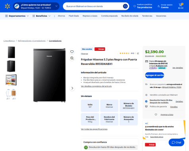Click Agregar a lista link

click(x=167, y=114)
